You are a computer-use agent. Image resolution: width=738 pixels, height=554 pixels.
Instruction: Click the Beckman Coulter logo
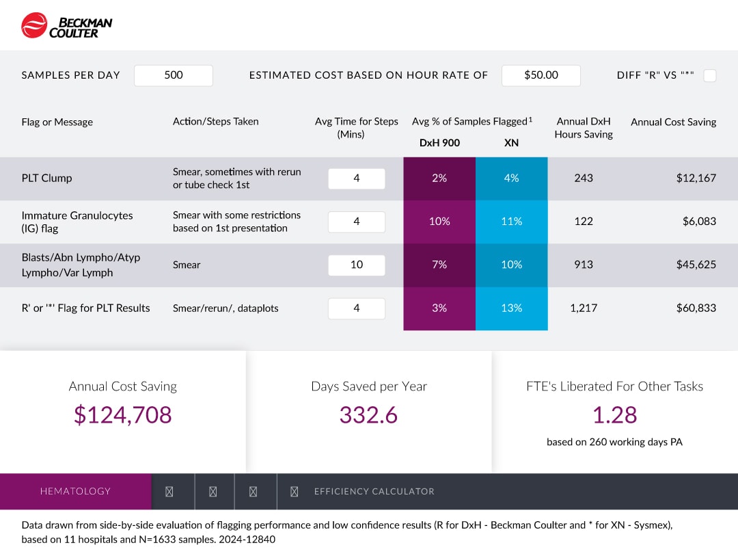66,25
